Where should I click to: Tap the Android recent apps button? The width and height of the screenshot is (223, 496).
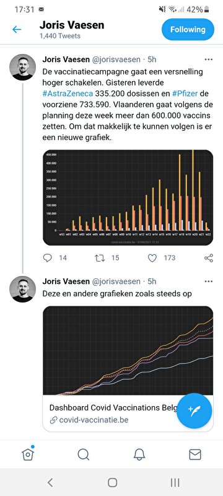(175, 482)
